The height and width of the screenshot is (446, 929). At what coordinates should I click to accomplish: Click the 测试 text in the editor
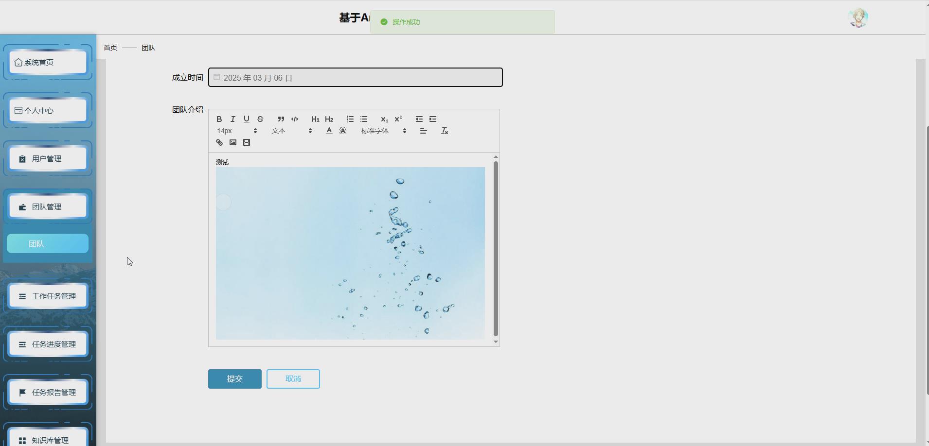(x=222, y=162)
